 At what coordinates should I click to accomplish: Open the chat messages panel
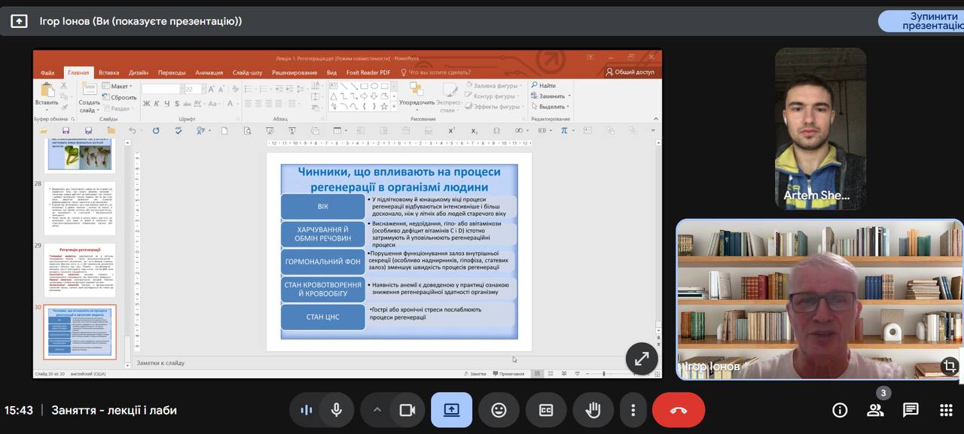(911, 410)
